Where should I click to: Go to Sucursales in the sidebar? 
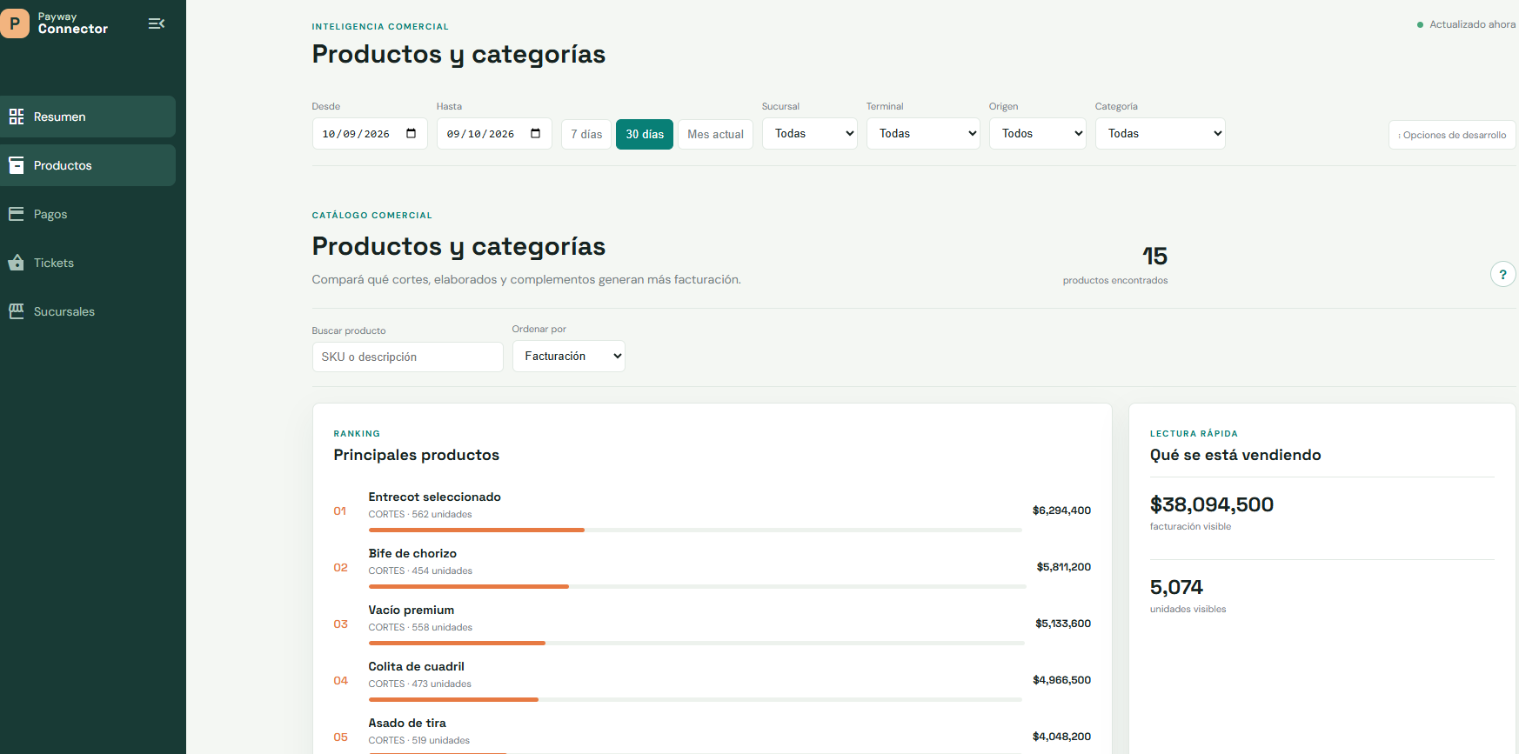click(x=88, y=311)
